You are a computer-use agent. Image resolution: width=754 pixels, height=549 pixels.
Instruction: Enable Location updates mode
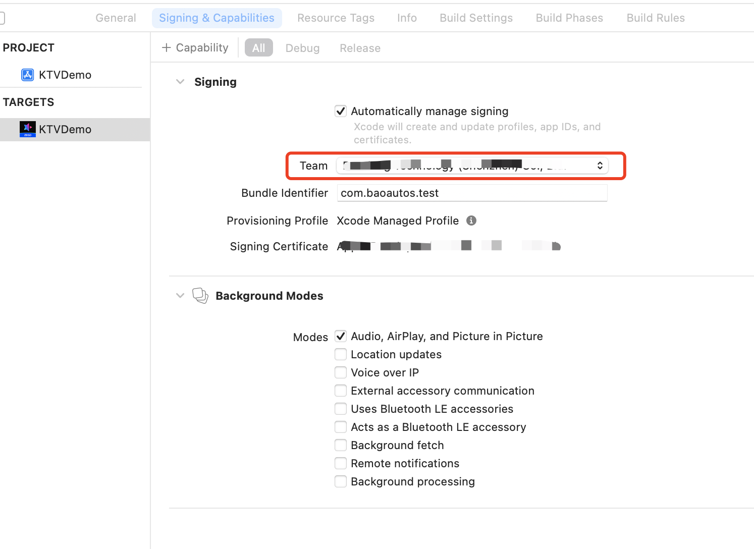tap(341, 354)
